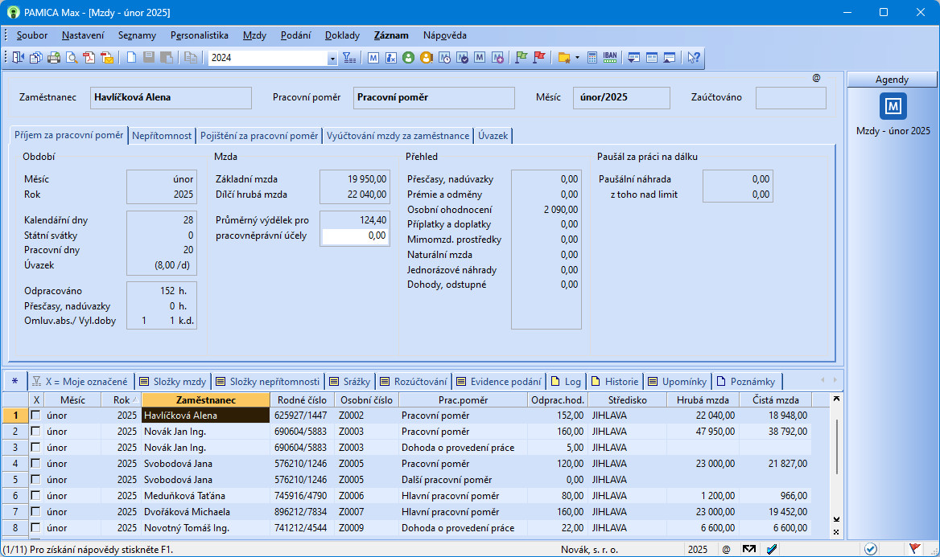This screenshot has height=557, width=940.
Task: Open print preview with magnifier icon
Action: click(72, 58)
